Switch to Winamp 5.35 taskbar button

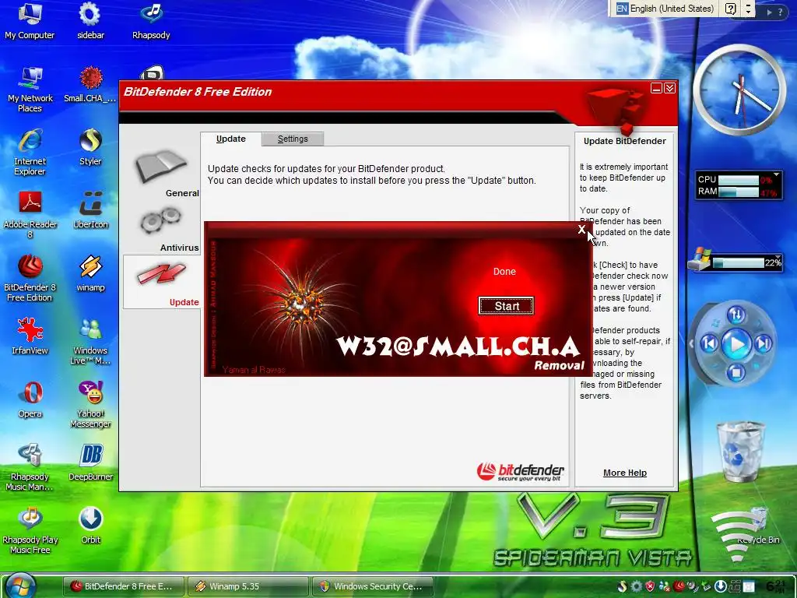click(x=248, y=586)
